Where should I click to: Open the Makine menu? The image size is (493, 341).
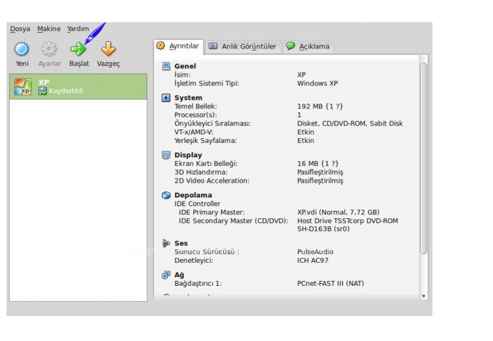tap(49, 29)
